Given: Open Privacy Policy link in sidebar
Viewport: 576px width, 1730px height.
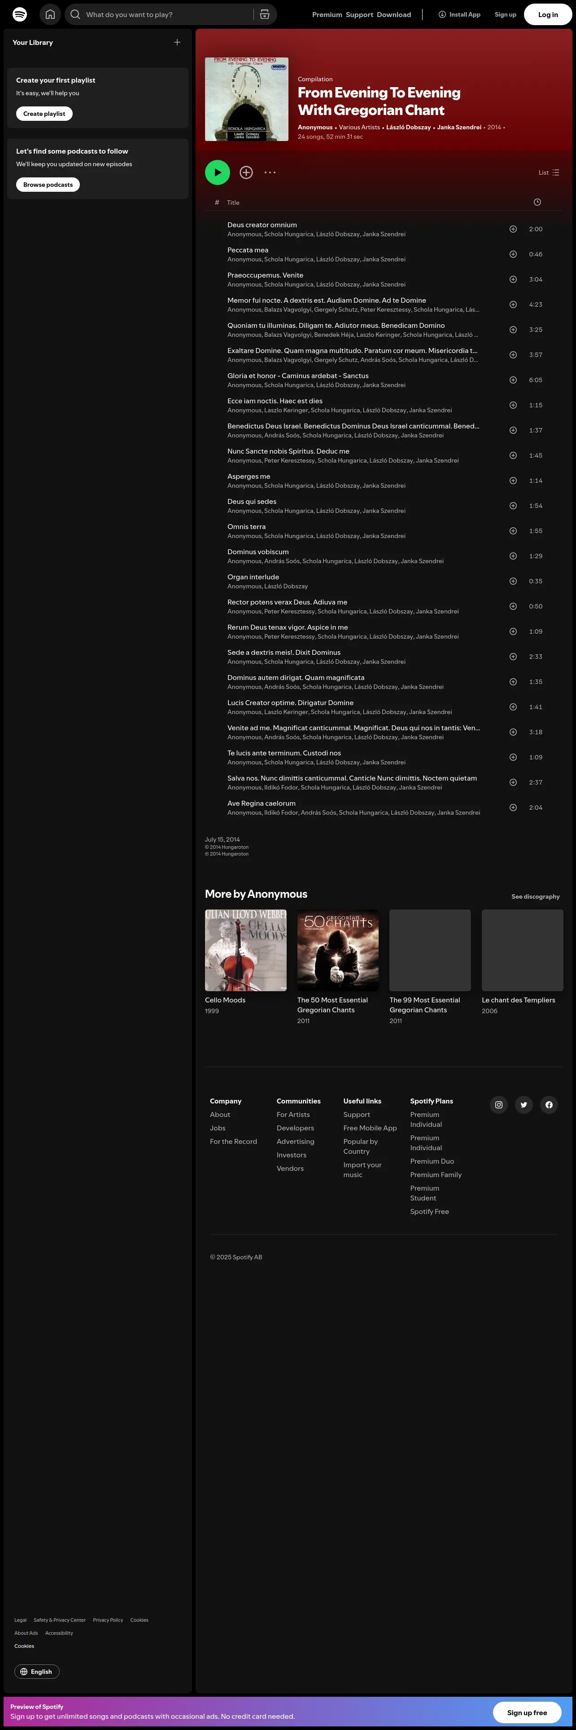Looking at the screenshot, I should click(x=108, y=1620).
